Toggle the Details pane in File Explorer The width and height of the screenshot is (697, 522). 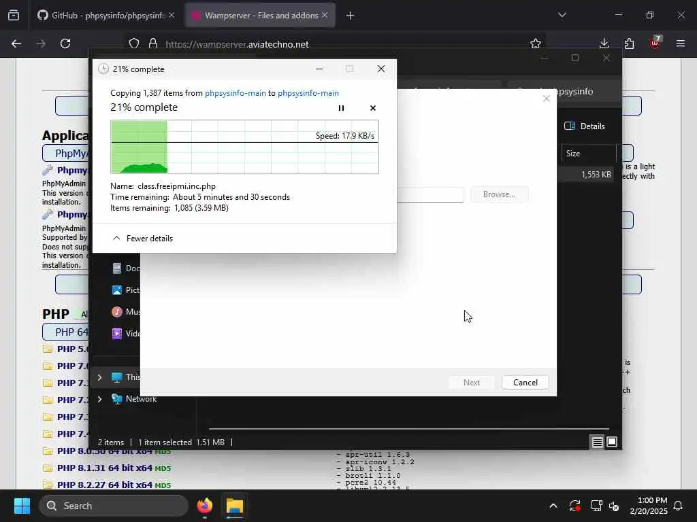click(x=584, y=126)
